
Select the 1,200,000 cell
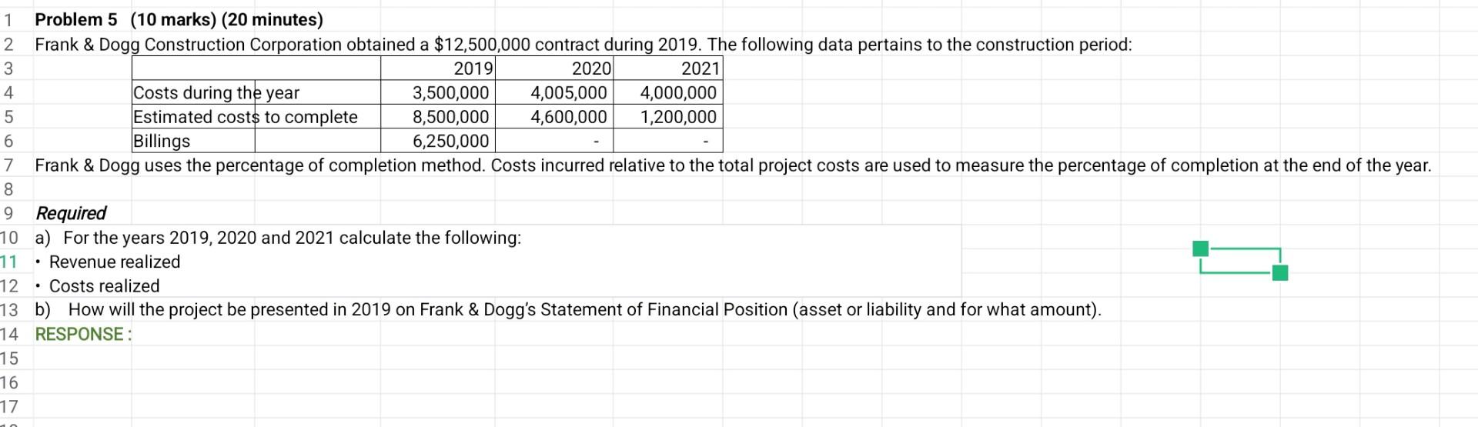pyautogui.click(x=667, y=117)
